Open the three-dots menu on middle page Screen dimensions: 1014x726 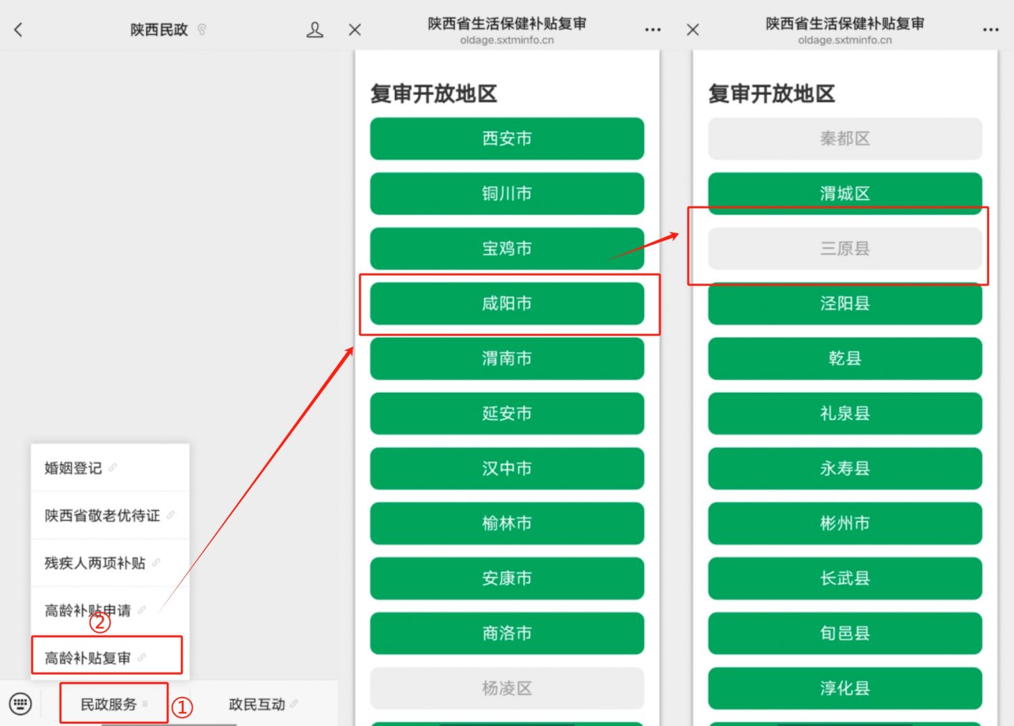coord(652,30)
